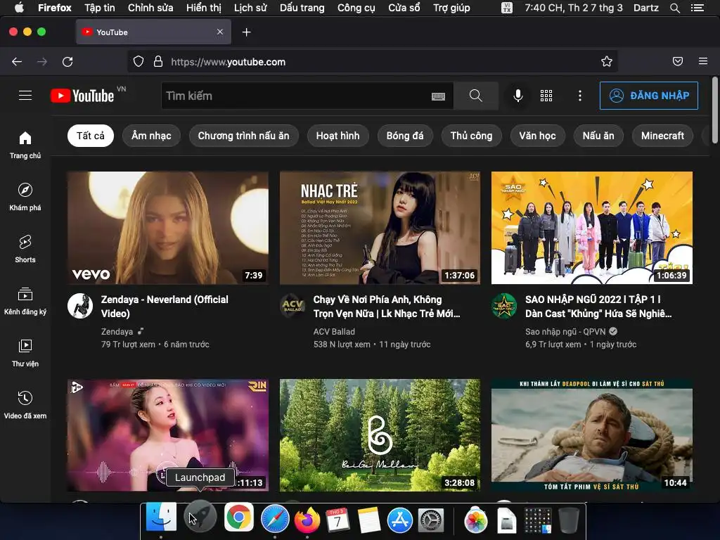Select Chương trình nấu ăn chip
720x540 pixels.
(x=243, y=136)
